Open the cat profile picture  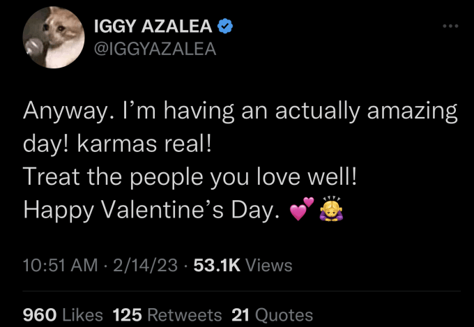click(x=54, y=38)
